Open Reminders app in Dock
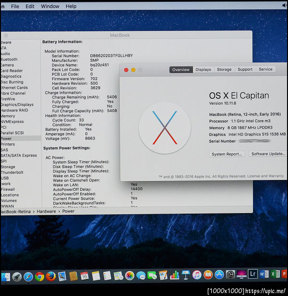 [107, 276]
